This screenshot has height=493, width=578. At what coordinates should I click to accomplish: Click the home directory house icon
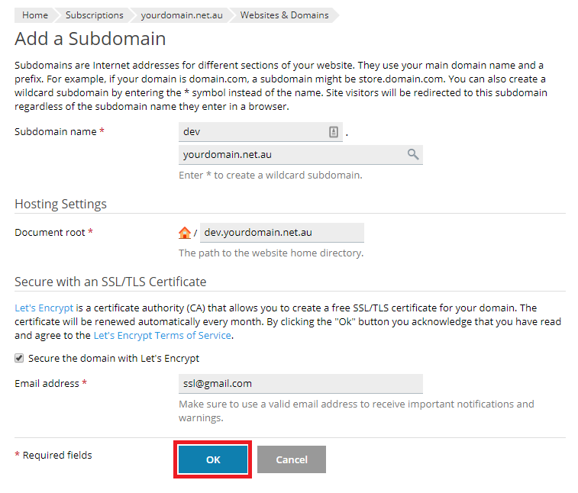[x=184, y=233]
